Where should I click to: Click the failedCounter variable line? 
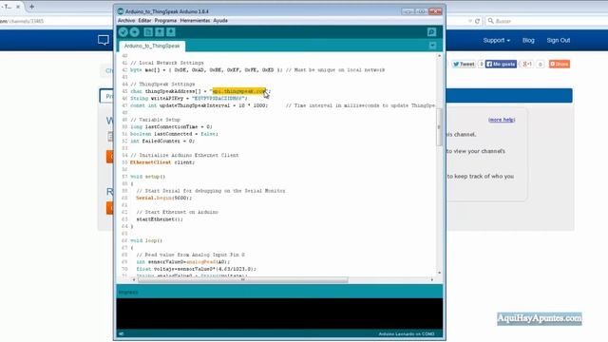click(x=161, y=142)
